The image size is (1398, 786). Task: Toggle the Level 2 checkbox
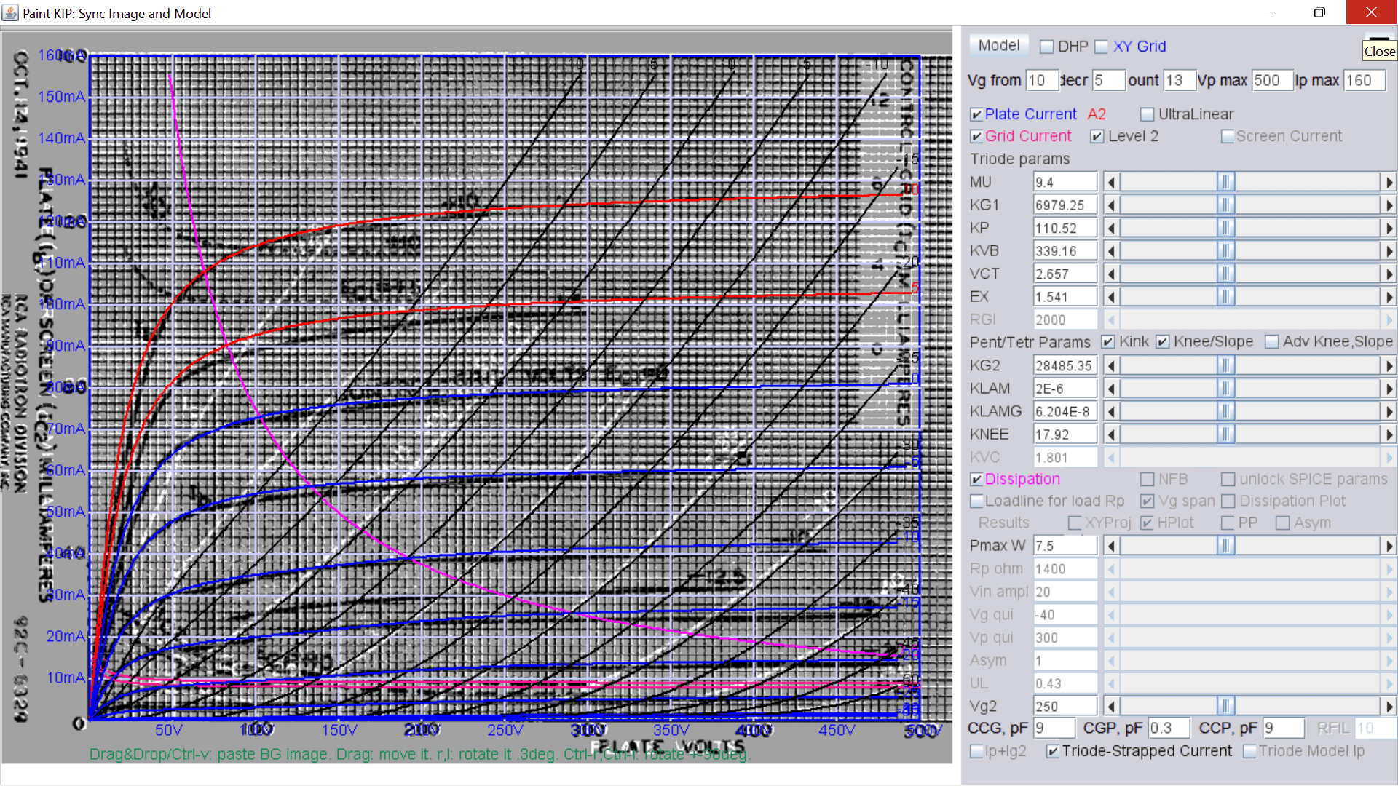[1097, 136]
